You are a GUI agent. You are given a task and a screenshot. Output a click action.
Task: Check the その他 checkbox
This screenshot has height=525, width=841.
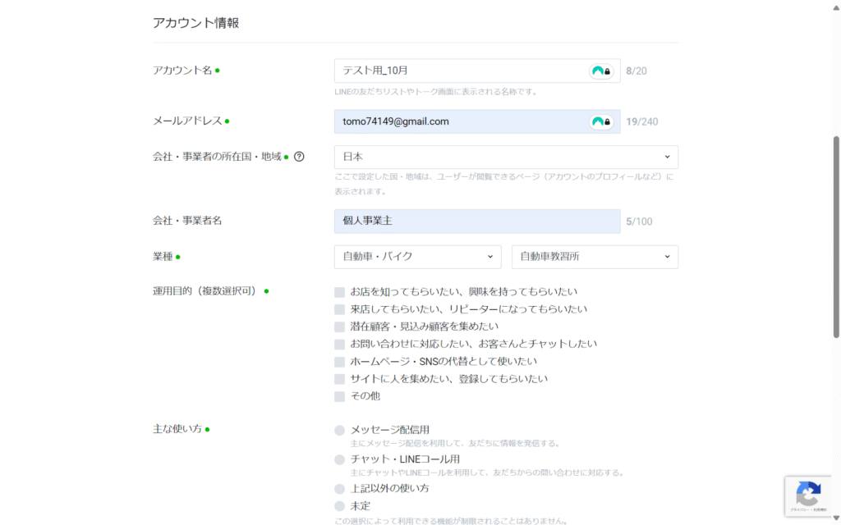click(340, 396)
